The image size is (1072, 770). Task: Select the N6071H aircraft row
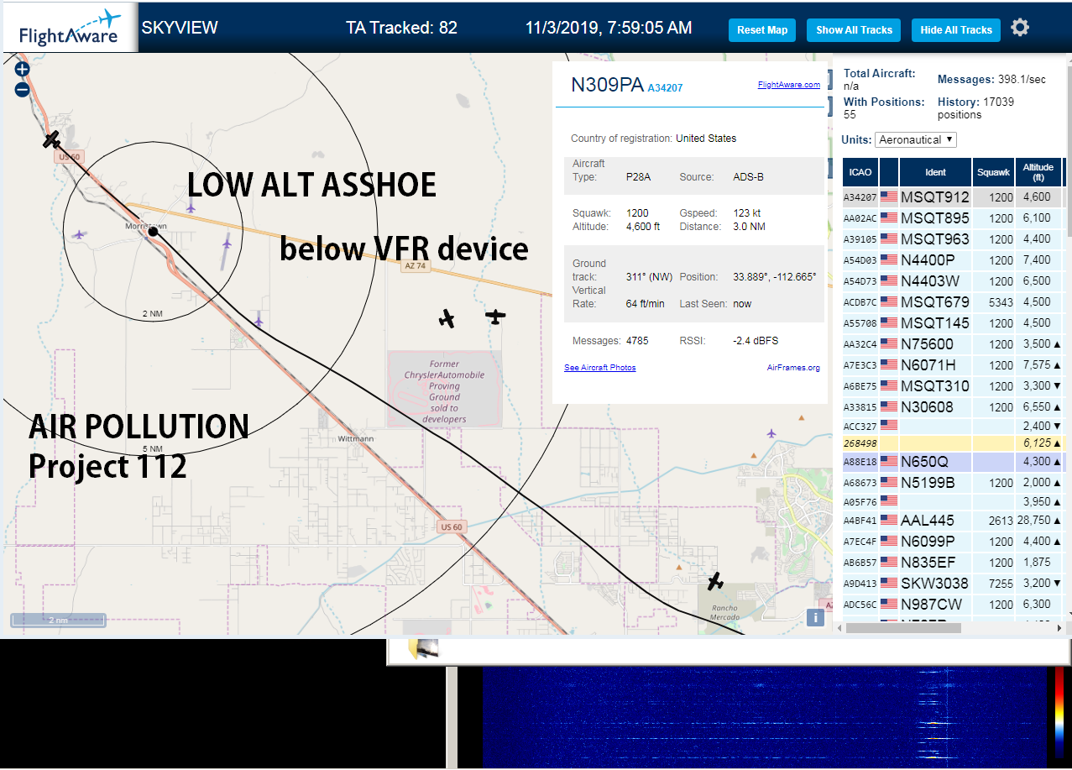pyautogui.click(x=954, y=365)
